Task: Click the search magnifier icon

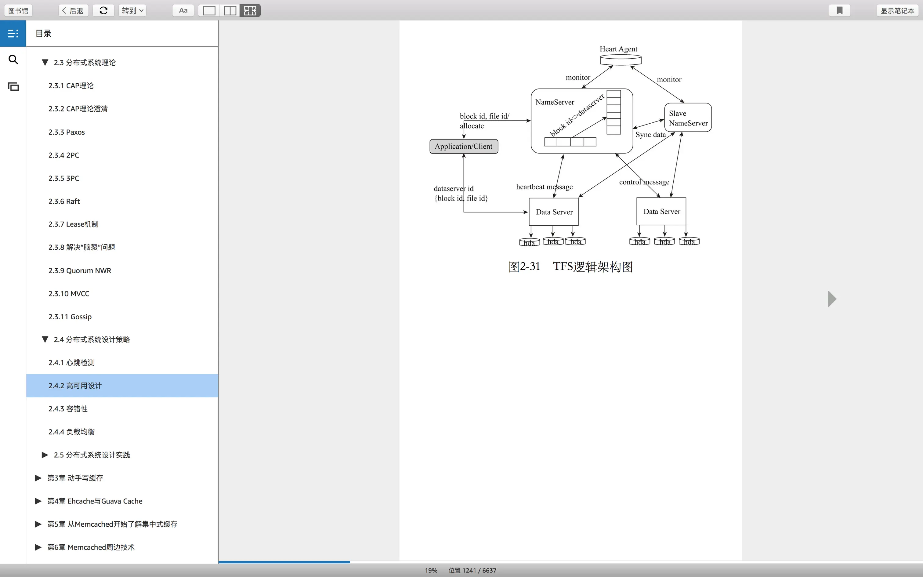Action: tap(13, 60)
